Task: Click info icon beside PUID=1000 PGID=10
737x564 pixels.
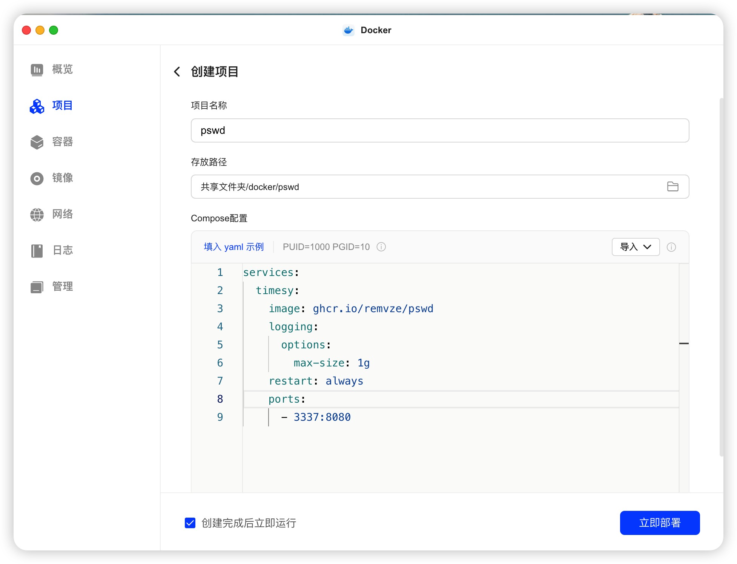Action: point(381,247)
